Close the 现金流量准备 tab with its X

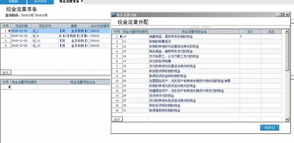point(82,1)
